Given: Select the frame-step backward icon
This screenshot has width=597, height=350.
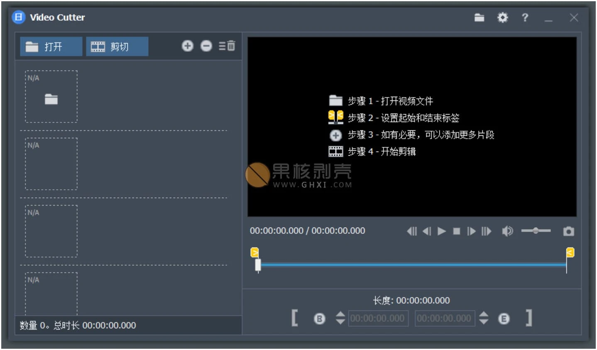Looking at the screenshot, I should click(427, 231).
